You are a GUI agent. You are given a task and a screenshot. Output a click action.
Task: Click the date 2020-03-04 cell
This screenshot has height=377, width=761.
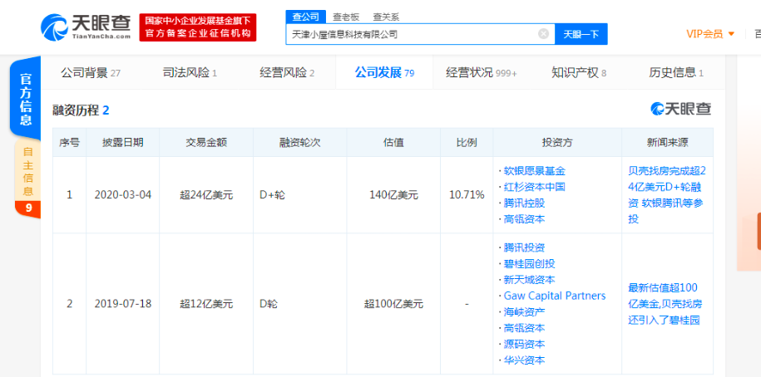pos(123,195)
